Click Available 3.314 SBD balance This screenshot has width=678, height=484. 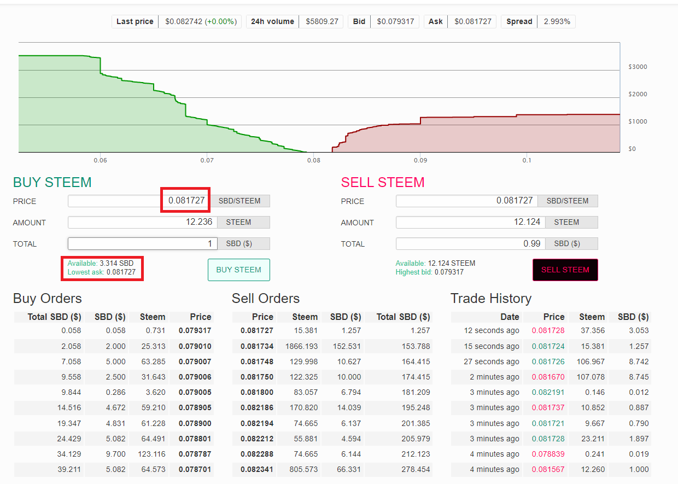tap(100, 263)
